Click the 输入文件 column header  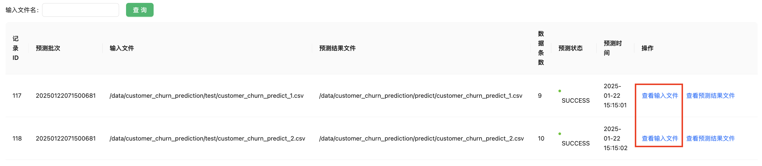(122, 48)
